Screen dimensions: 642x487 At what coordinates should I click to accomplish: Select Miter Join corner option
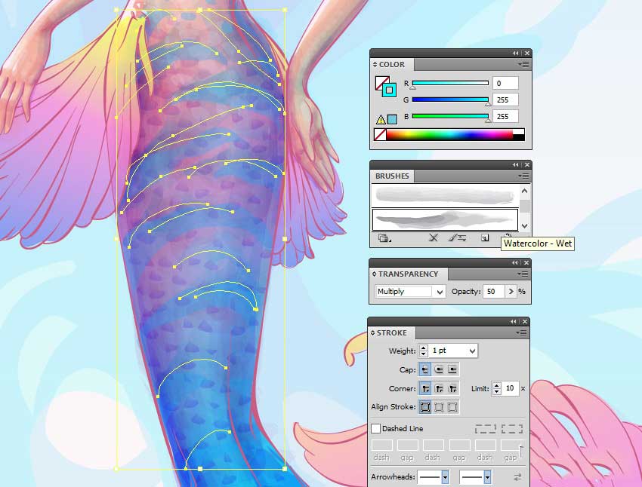click(x=425, y=388)
